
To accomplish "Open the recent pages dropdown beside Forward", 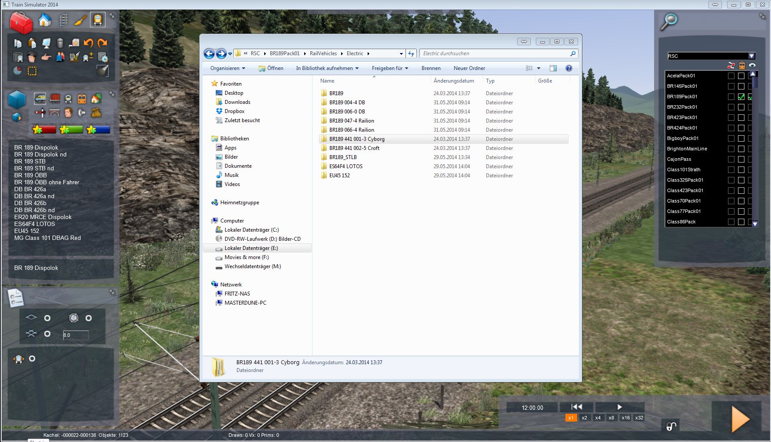I will point(230,54).
